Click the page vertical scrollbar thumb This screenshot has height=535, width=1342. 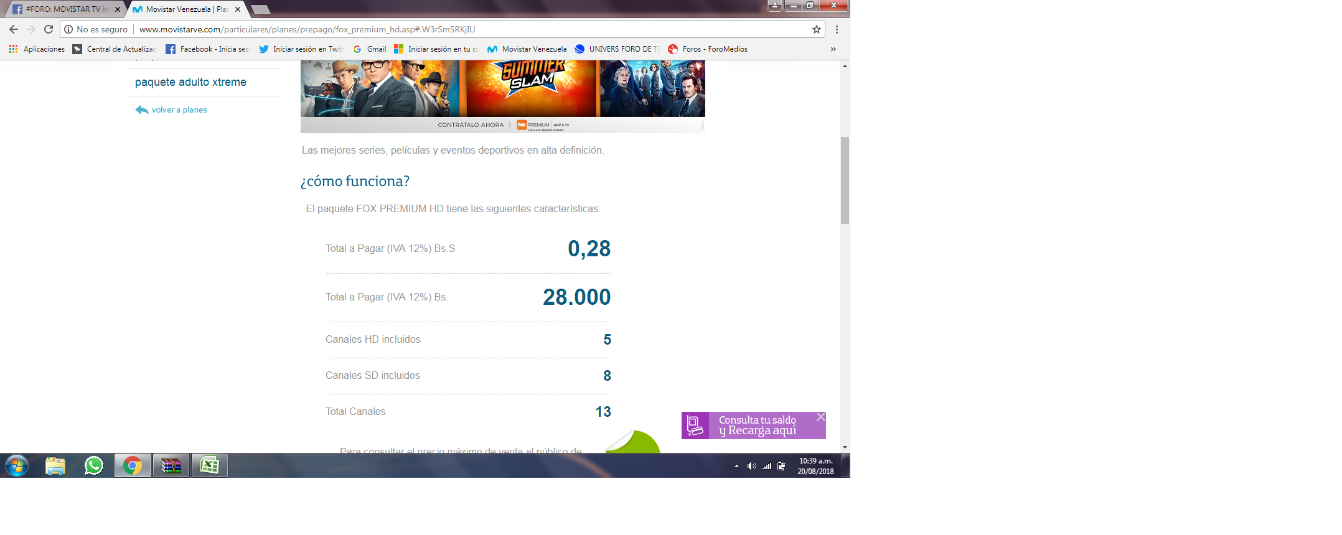pos(845,180)
